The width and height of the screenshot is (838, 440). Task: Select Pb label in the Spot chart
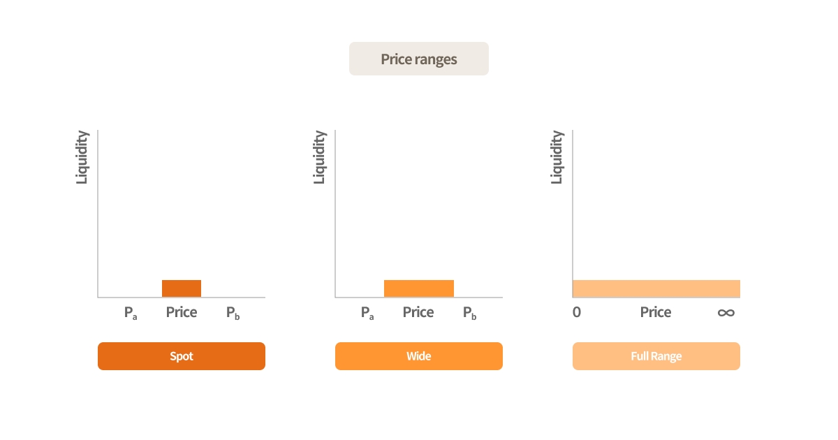click(233, 313)
